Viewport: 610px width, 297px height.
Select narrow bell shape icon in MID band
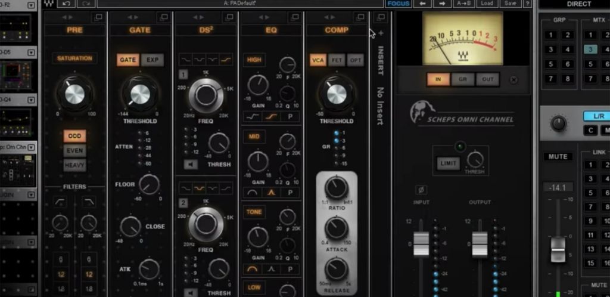(271, 192)
